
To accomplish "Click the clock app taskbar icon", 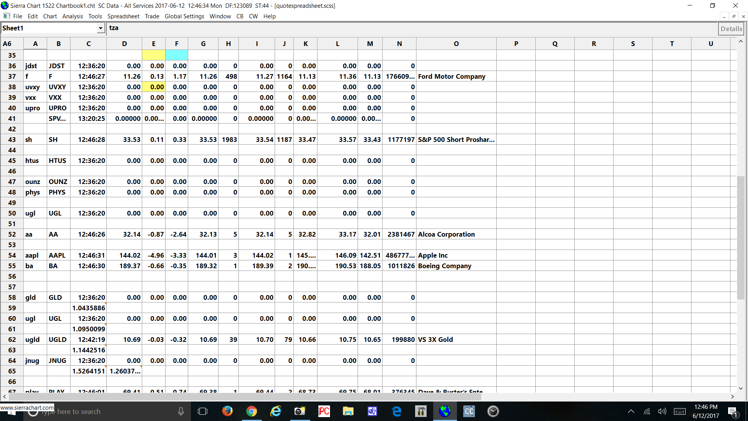I will tap(493, 411).
